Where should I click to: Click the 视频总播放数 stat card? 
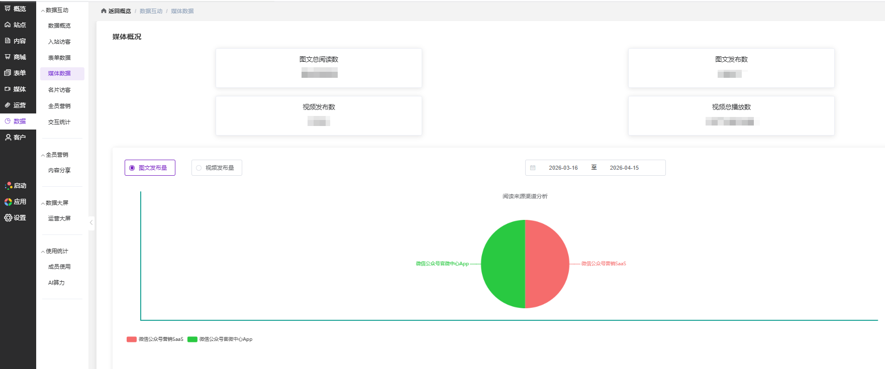tap(731, 115)
